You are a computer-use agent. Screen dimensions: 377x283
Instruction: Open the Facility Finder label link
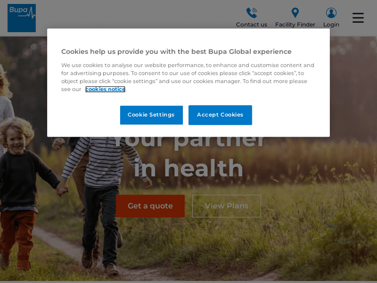coord(295,25)
